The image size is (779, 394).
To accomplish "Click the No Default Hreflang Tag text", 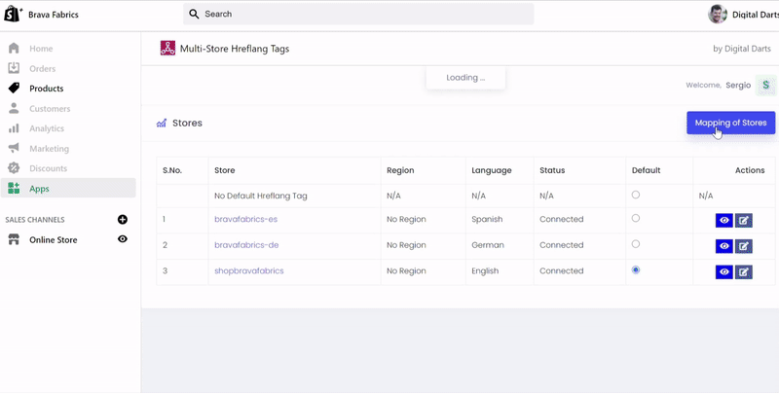I will click(261, 196).
